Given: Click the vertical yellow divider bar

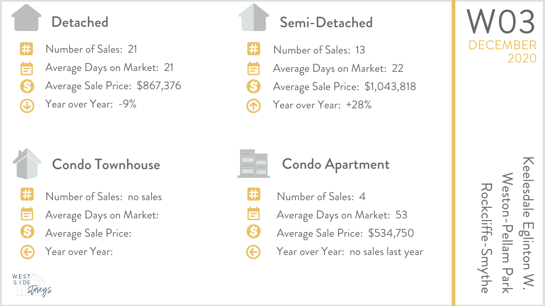Looking at the screenshot, I should tap(453, 153).
